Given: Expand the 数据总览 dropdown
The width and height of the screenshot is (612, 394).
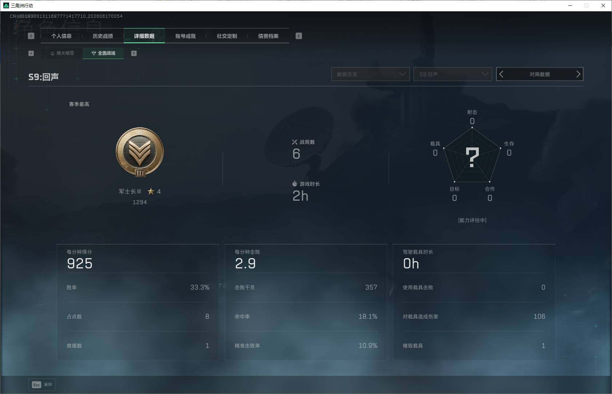Looking at the screenshot, I should 370,74.
